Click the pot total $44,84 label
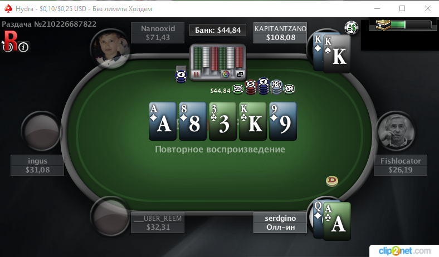 tap(218, 30)
